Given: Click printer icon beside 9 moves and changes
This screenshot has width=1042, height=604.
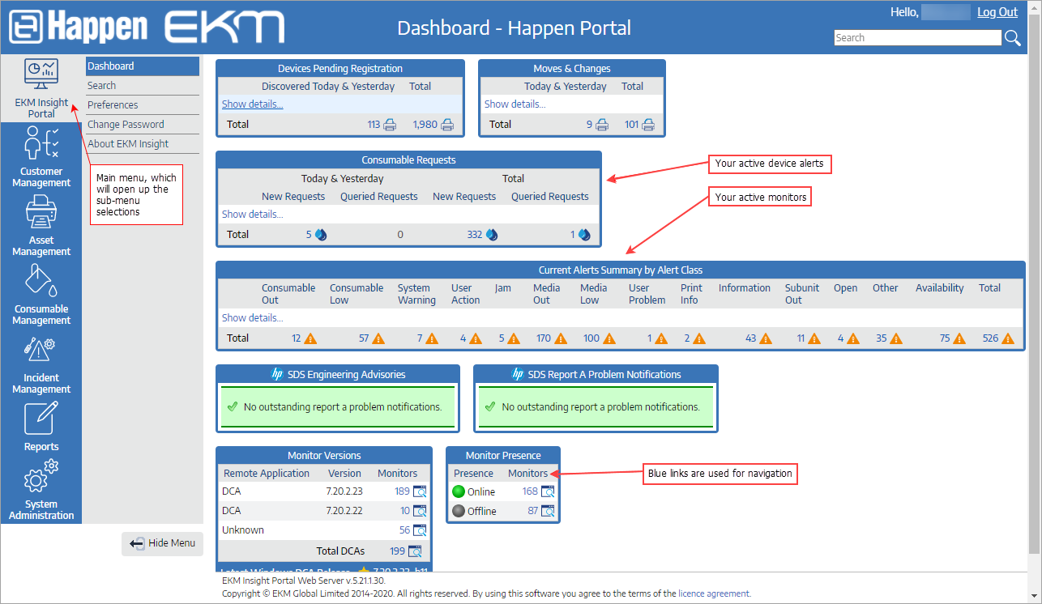Looking at the screenshot, I should pyautogui.click(x=602, y=125).
